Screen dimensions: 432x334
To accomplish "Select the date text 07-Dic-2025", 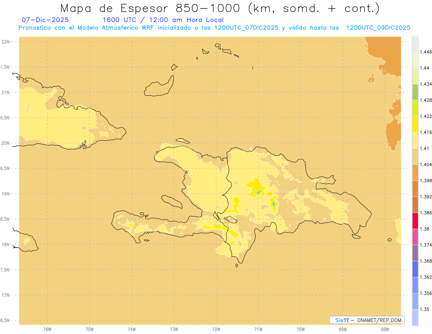I will coord(45,20).
